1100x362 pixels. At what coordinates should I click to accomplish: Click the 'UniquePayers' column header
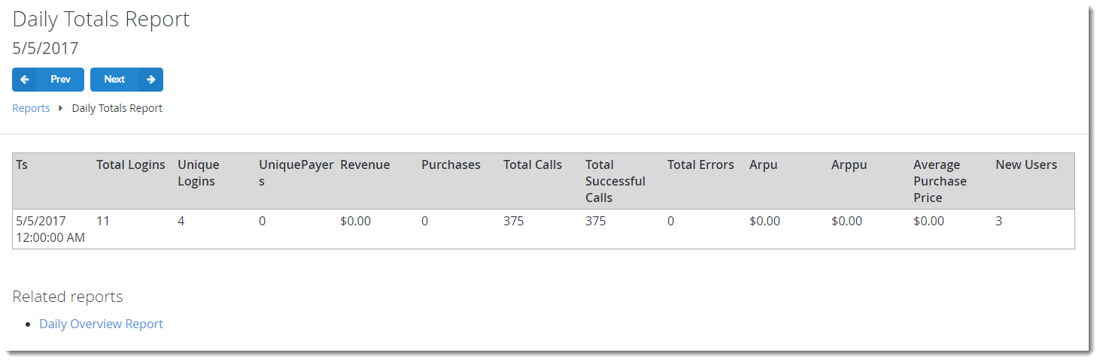(x=296, y=173)
